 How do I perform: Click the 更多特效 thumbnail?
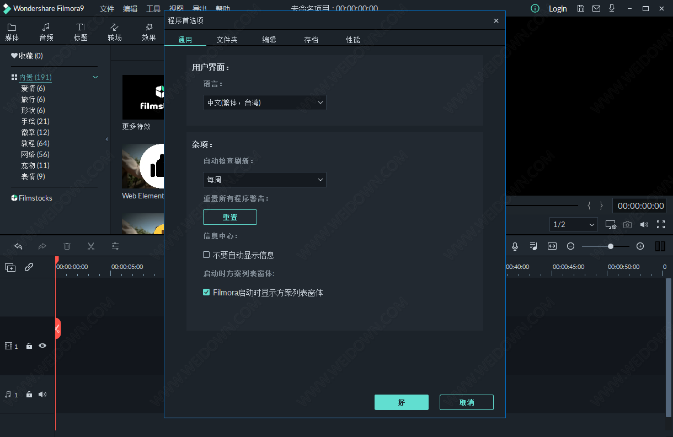tap(143, 97)
